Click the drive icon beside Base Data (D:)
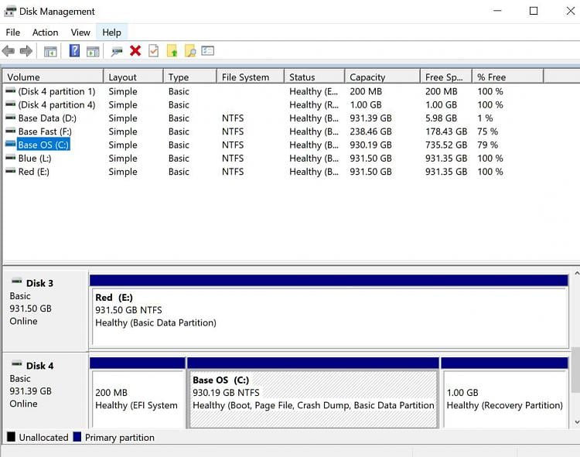 10,118
